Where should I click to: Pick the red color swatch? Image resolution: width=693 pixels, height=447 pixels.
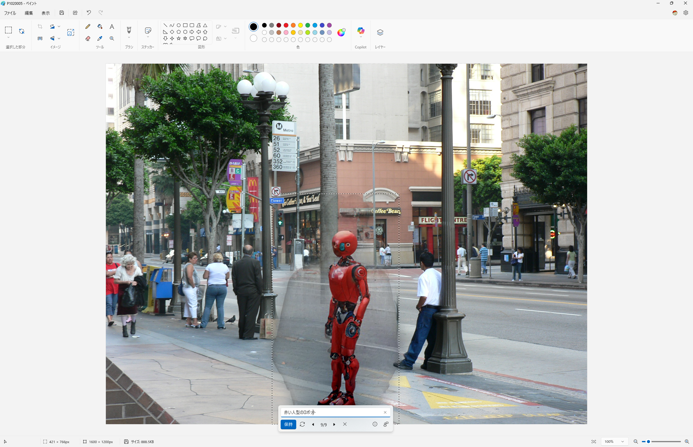click(x=286, y=25)
